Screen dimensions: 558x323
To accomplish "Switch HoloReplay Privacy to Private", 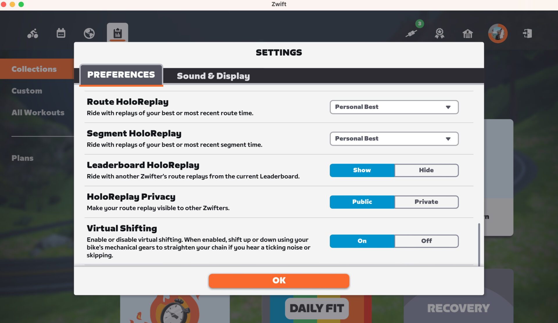I will pyautogui.click(x=426, y=202).
